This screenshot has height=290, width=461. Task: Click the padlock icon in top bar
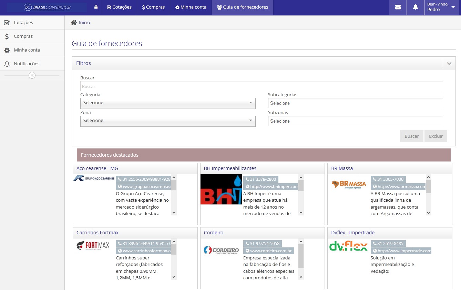(96, 7)
